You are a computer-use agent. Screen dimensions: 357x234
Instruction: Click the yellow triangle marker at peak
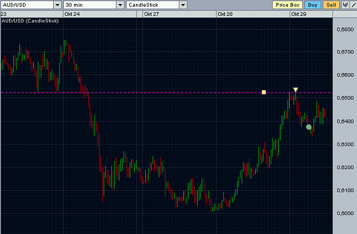295,90
